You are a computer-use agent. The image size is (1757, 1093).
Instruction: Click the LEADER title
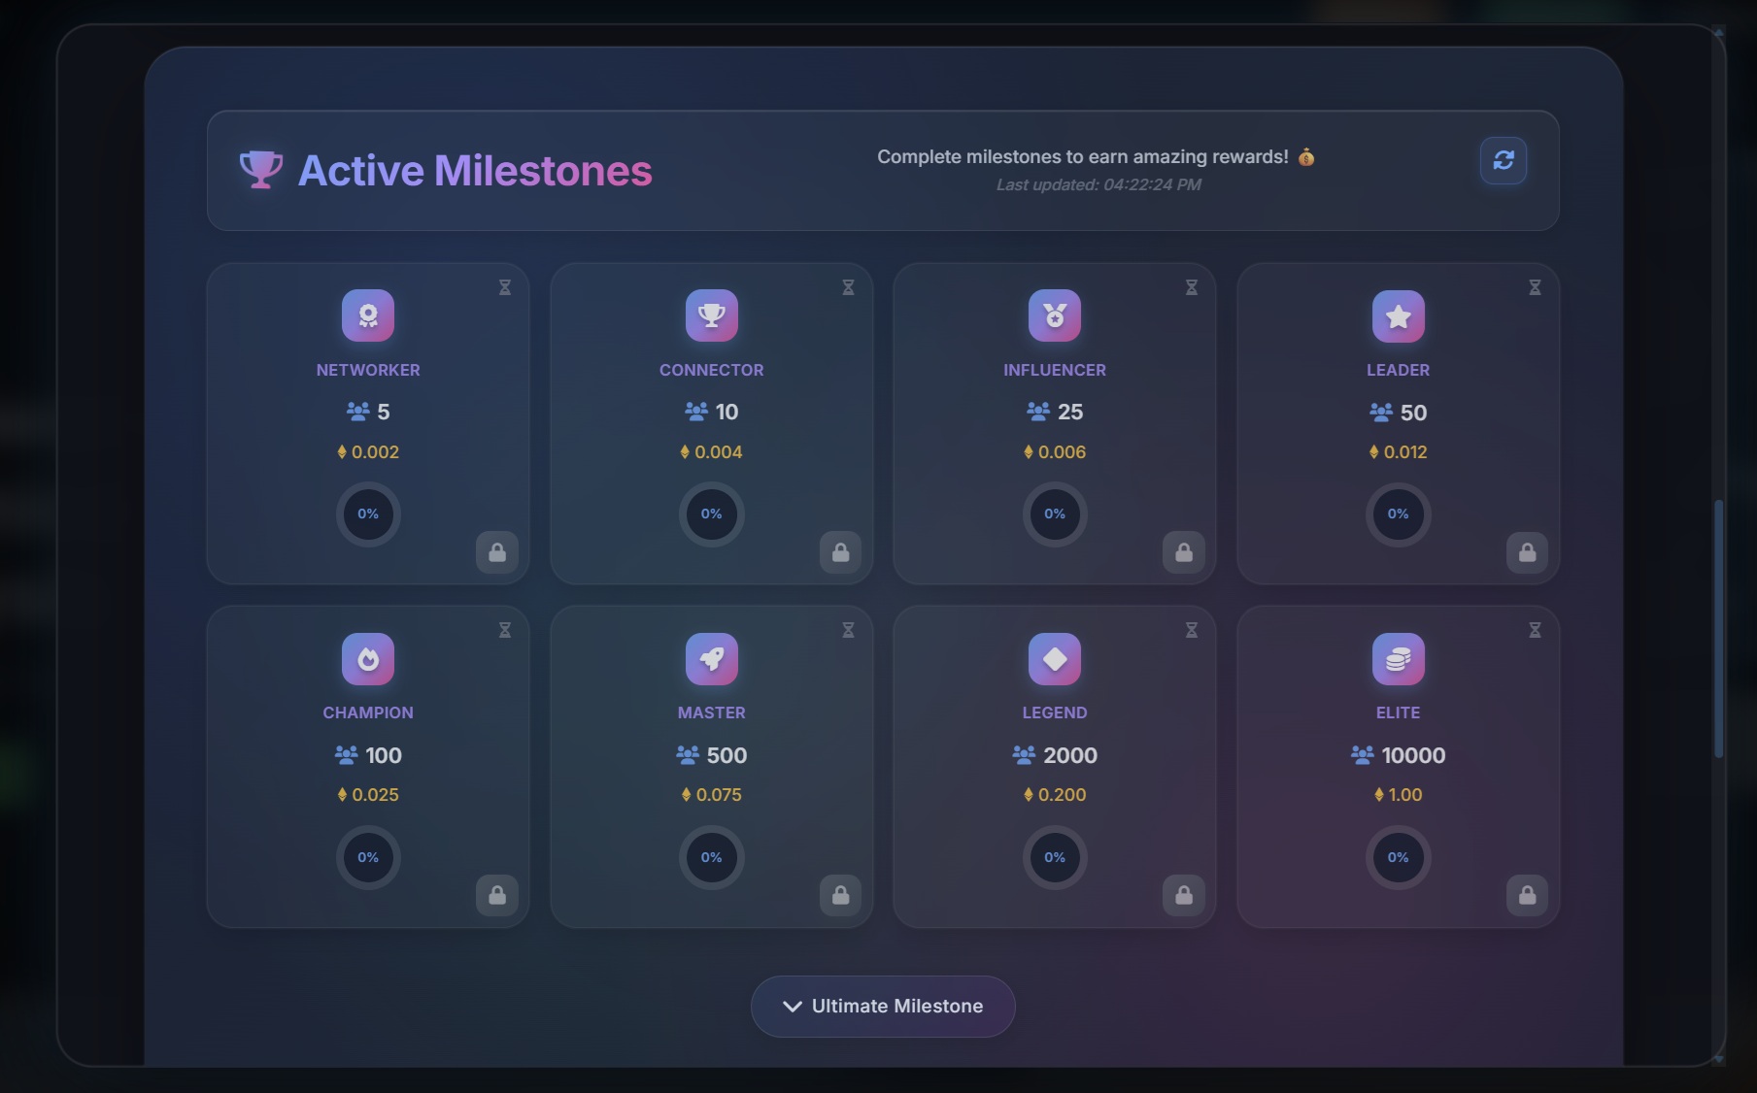1399,370
